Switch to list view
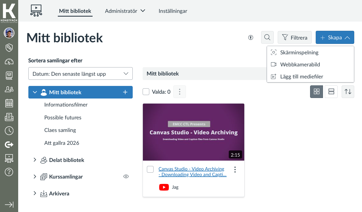Image resolution: width=362 pixels, height=212 pixels. click(x=331, y=92)
